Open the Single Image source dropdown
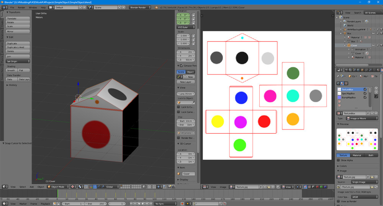The image size is (383, 206). tap(365, 182)
